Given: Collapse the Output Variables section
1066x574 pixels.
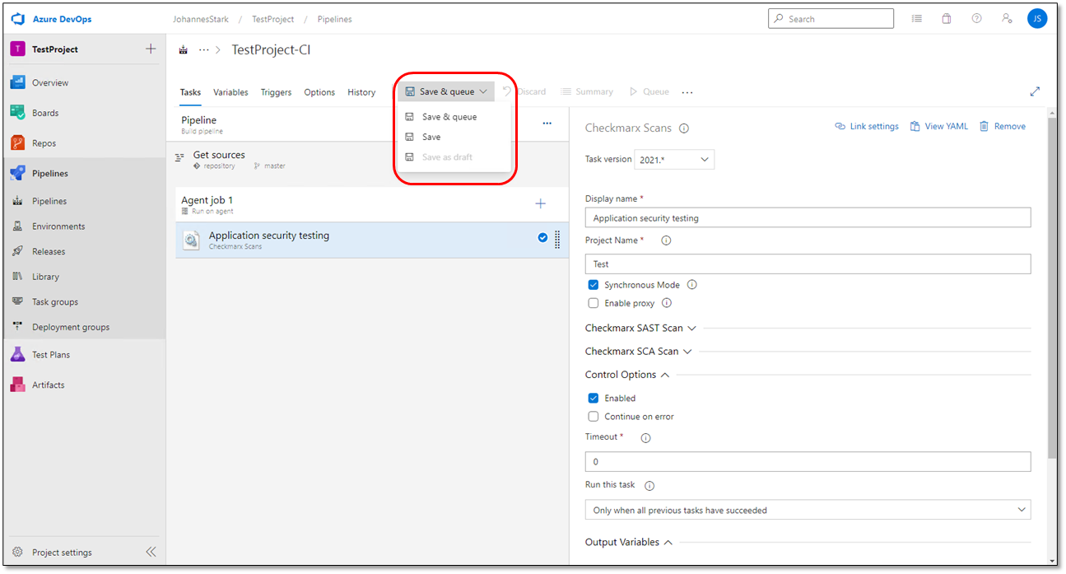Looking at the screenshot, I should (x=629, y=542).
